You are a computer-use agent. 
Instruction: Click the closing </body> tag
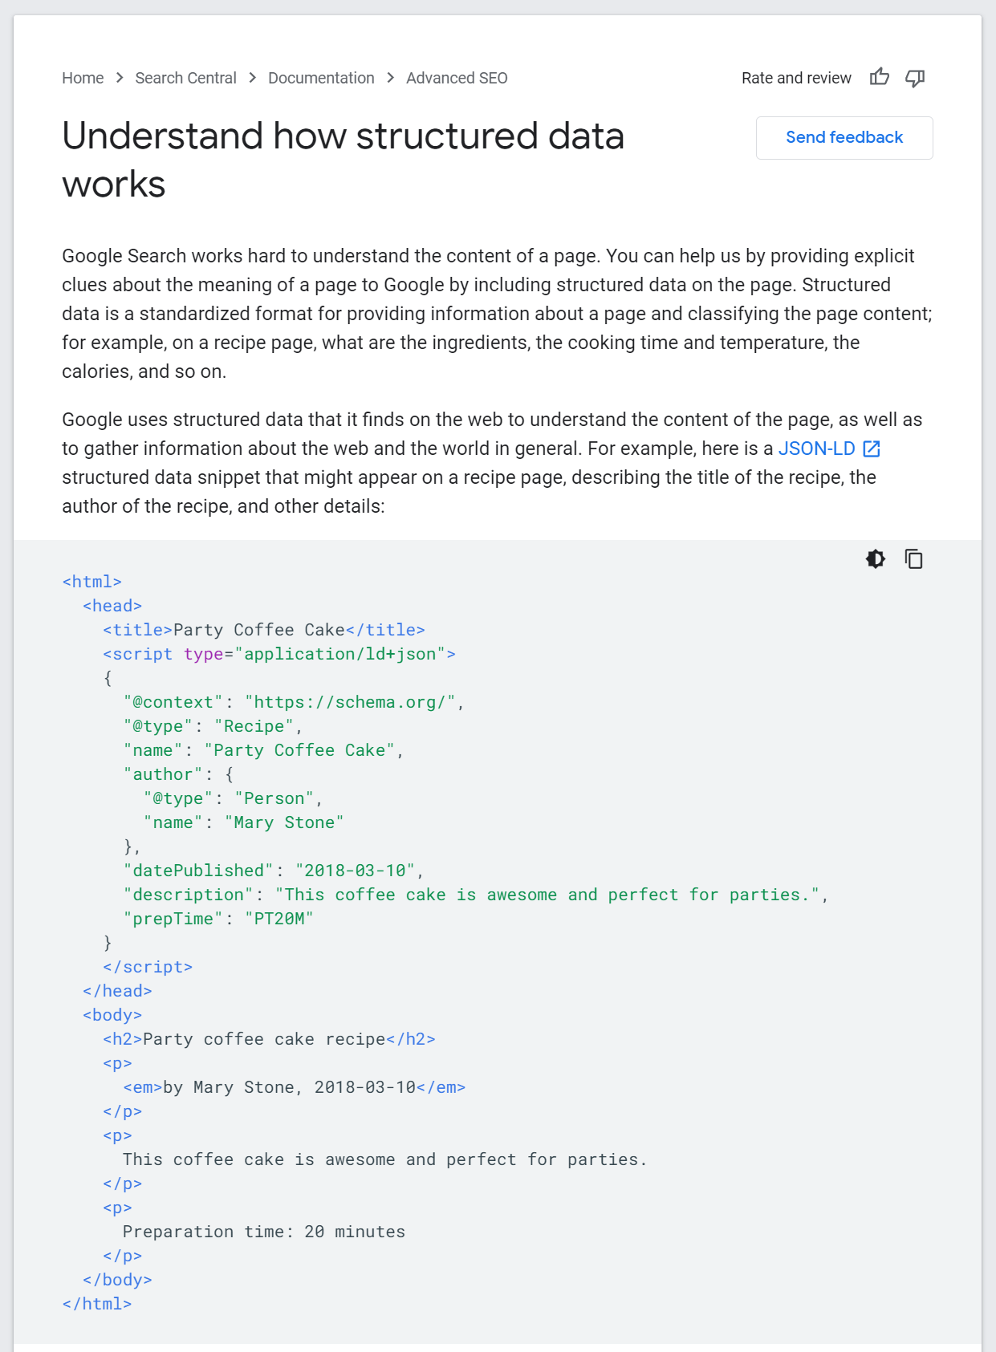pos(117,1280)
